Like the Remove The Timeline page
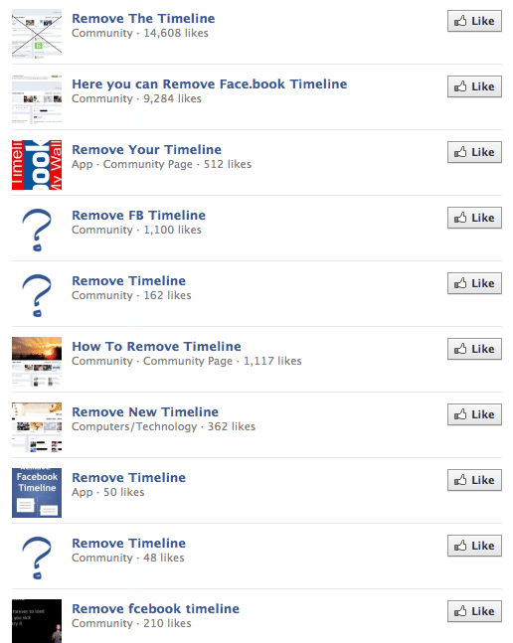This screenshot has height=643, width=513. 474,21
